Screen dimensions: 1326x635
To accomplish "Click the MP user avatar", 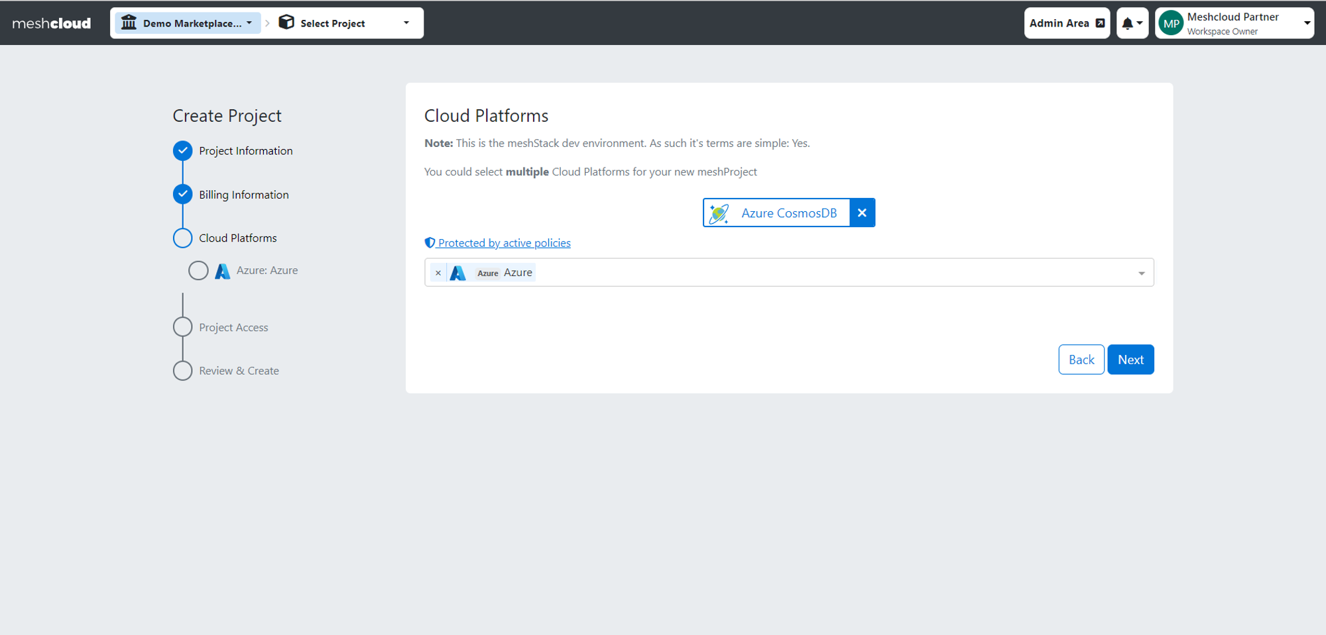I will pos(1172,23).
